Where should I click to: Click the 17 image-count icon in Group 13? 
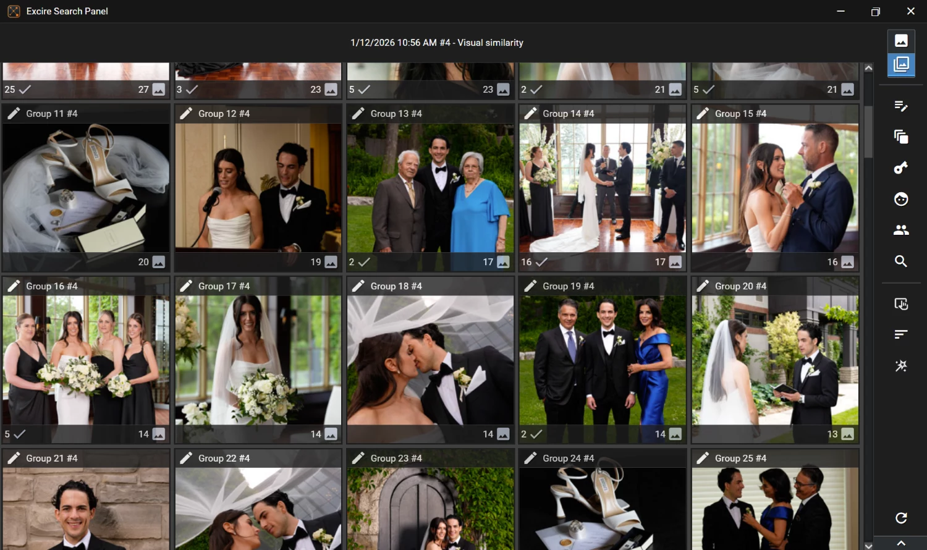[x=504, y=262]
